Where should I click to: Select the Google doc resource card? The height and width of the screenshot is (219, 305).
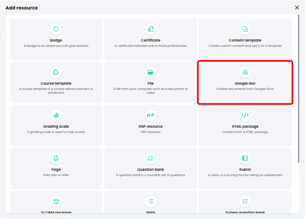(x=245, y=82)
